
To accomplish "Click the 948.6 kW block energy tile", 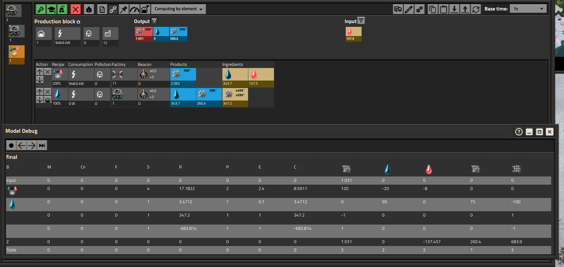I will [x=67, y=37].
